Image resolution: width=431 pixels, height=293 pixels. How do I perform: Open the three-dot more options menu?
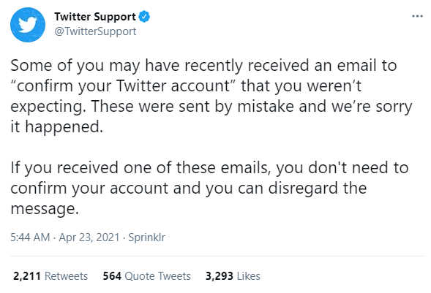[x=417, y=16]
